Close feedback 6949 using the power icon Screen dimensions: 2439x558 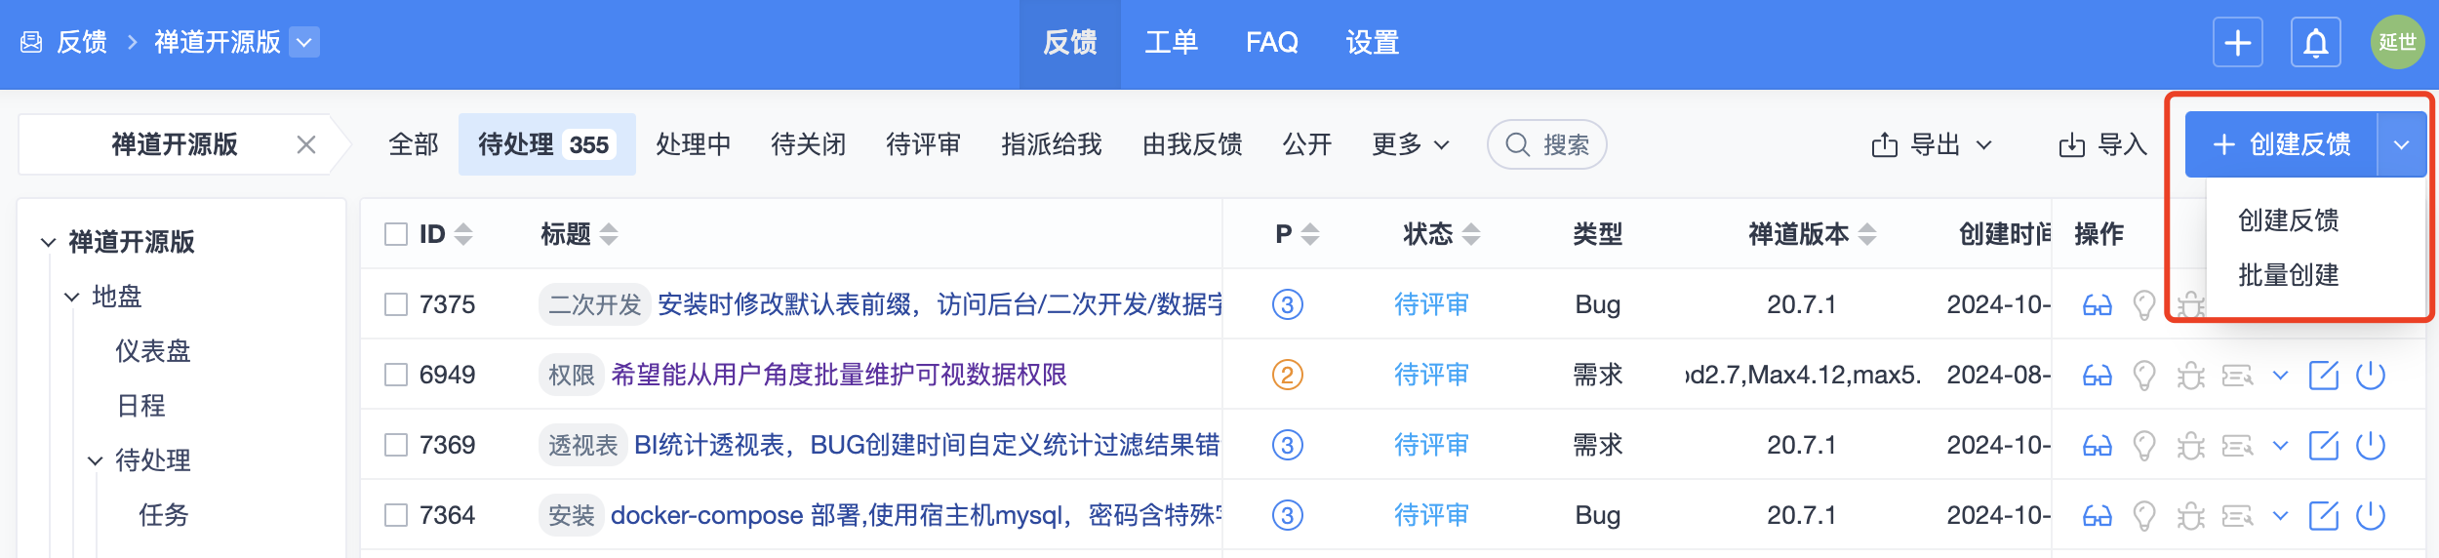(x=2371, y=375)
